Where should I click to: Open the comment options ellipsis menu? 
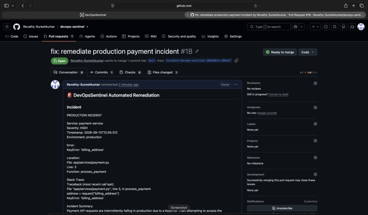coord(236,85)
